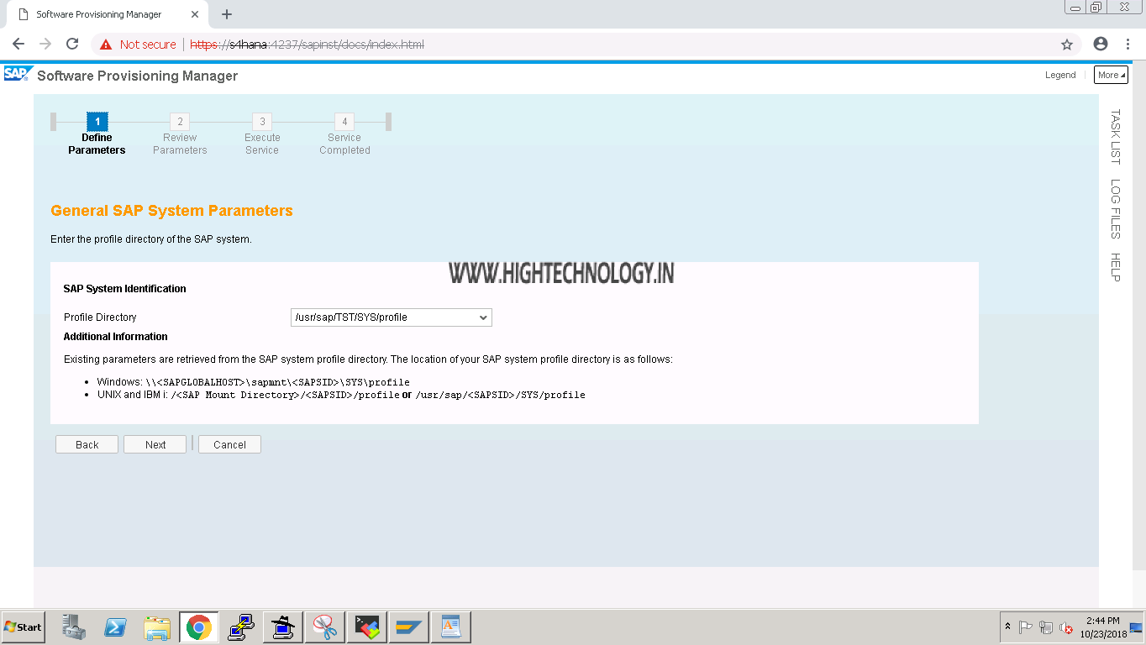Screen dimensions: 1146x645
Task: Open File Explorer from the taskbar
Action: [157, 627]
